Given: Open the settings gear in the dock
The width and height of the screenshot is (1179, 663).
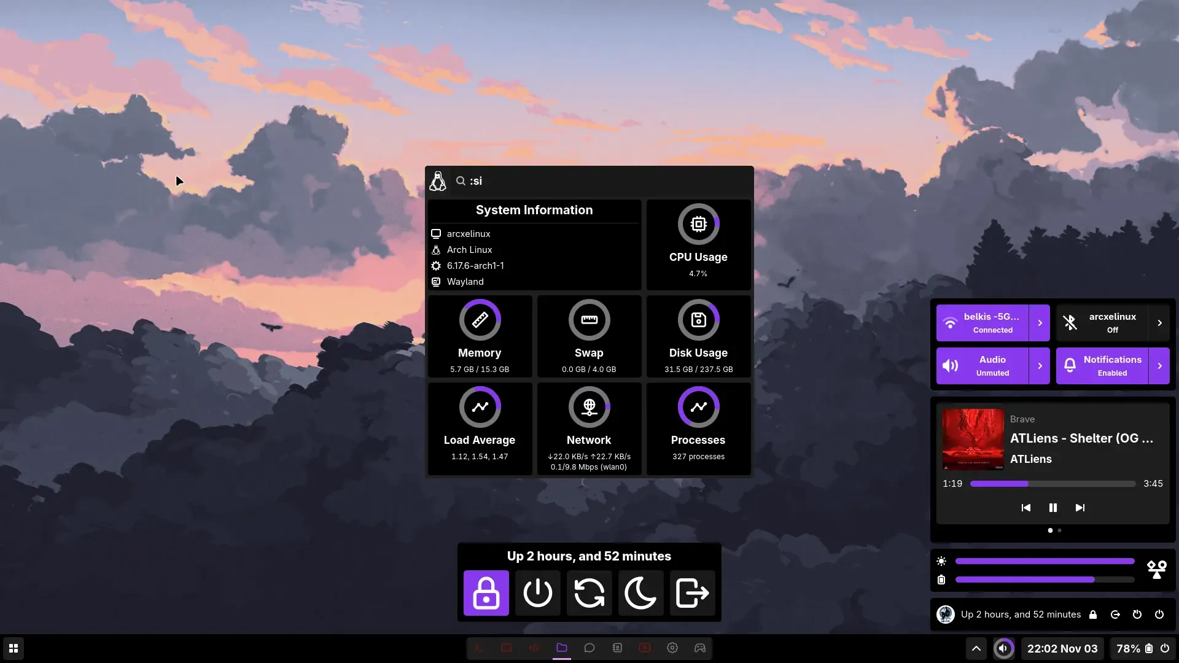Looking at the screenshot, I should (x=672, y=648).
